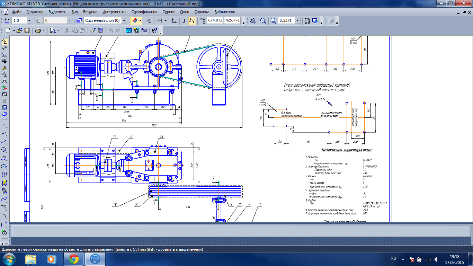Screen dimensions: 473x266
Task: Save the document with floppy icon
Action: [x=27, y=30]
